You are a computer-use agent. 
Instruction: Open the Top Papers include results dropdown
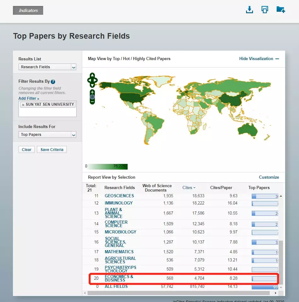pyautogui.click(x=47, y=135)
